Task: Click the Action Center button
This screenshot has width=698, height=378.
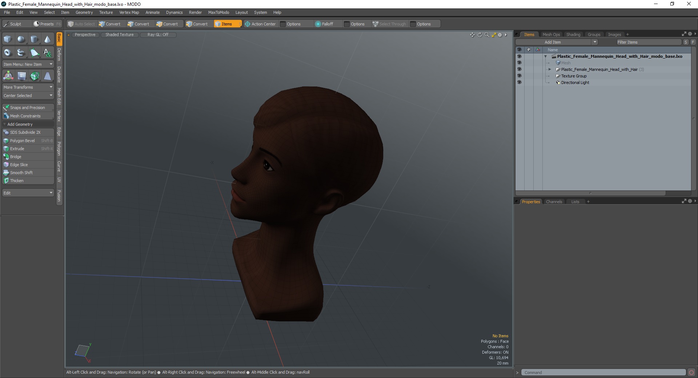Action: [260, 24]
